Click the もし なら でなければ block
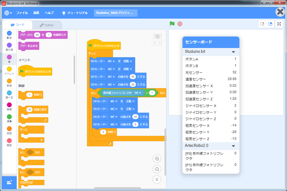This screenshot has width=287, height=191. (31, 178)
